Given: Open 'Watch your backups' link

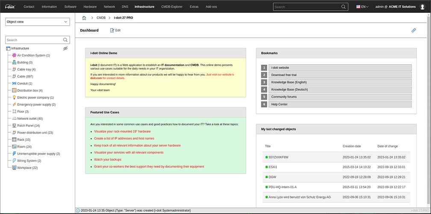Looking at the screenshot, I should (107, 160).
